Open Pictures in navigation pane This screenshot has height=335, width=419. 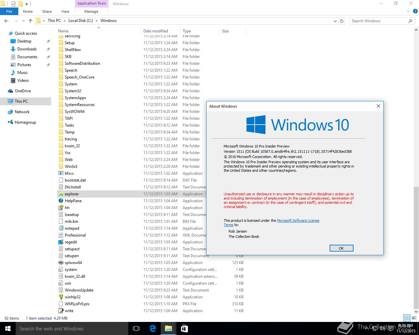[24, 65]
